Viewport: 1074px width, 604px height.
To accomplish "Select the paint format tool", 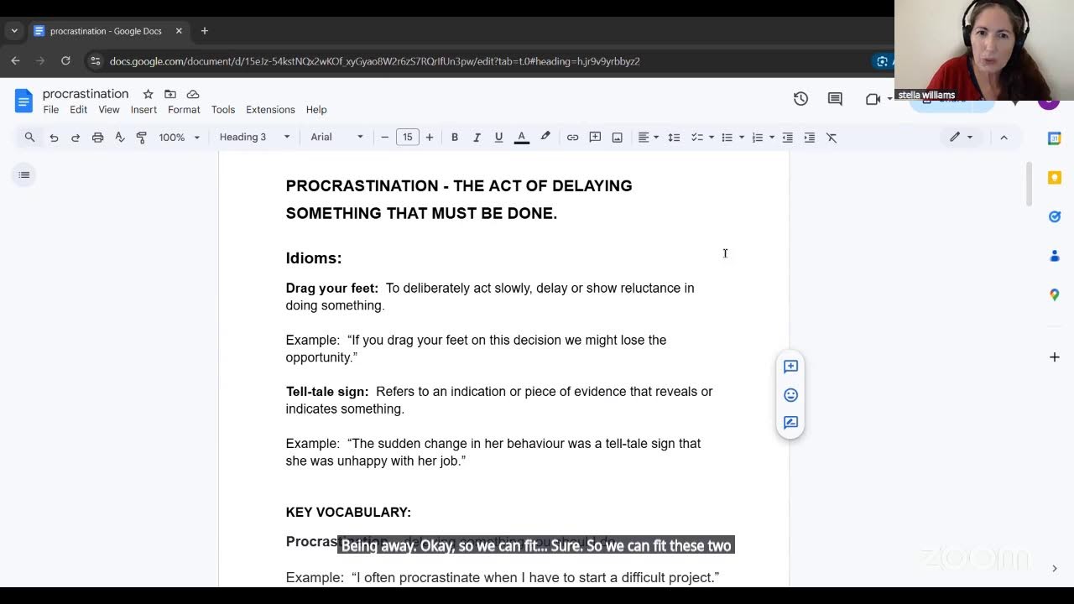I will point(141,137).
